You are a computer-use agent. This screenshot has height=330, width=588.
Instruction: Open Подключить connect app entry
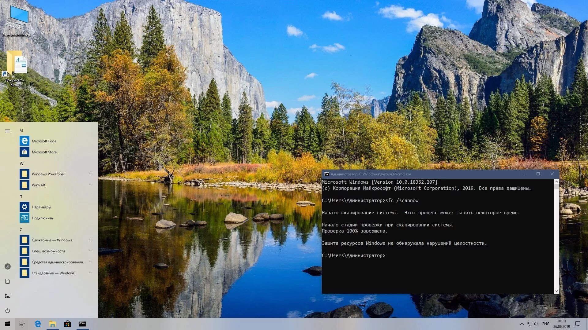click(42, 218)
